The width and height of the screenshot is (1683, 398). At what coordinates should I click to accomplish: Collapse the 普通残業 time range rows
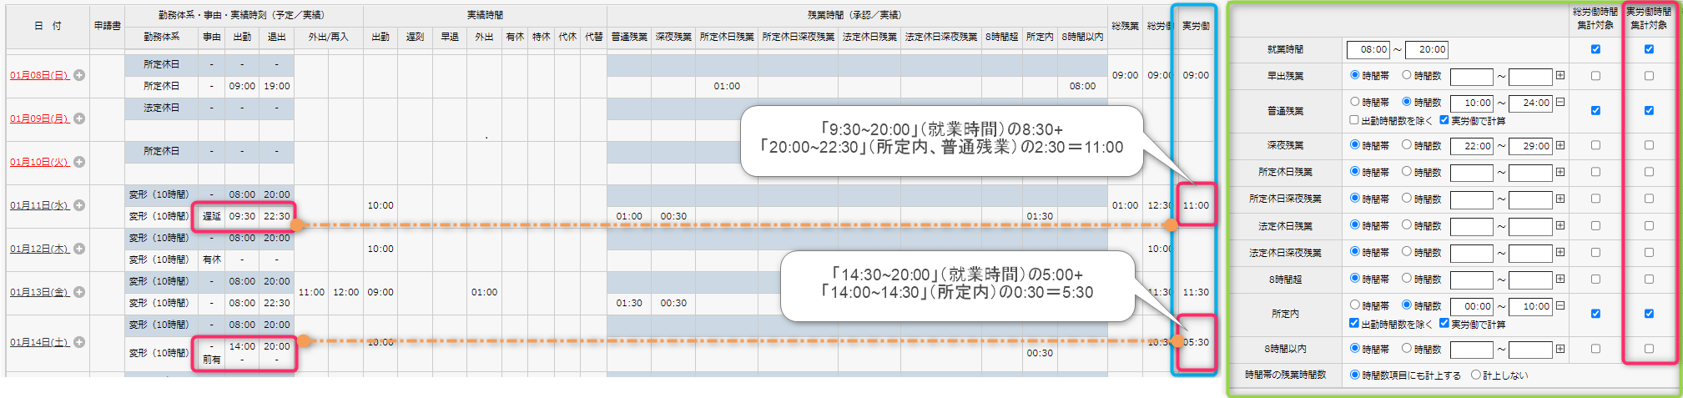click(x=1560, y=103)
